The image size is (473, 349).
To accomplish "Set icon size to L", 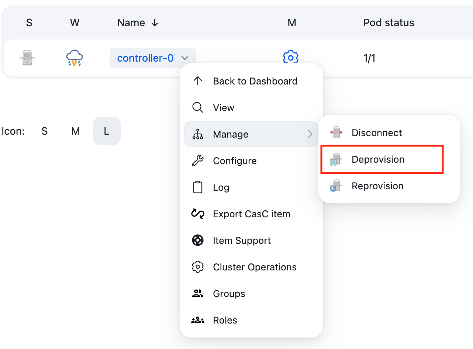I will point(107,131).
